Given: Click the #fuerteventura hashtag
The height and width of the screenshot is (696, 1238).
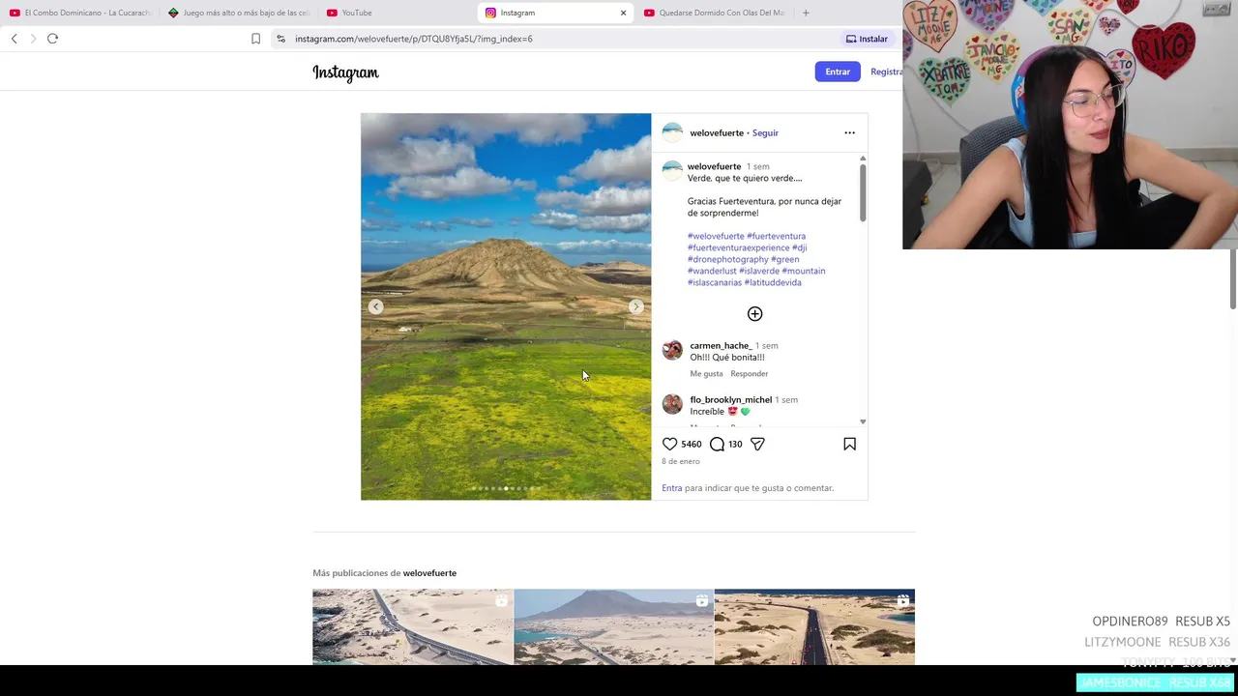Looking at the screenshot, I should pos(776,236).
